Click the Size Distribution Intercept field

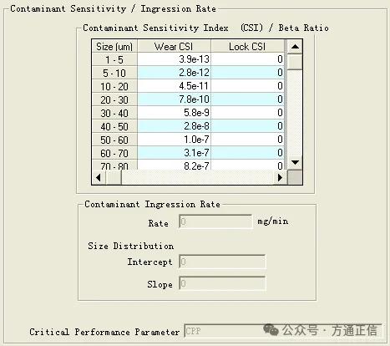point(222,262)
